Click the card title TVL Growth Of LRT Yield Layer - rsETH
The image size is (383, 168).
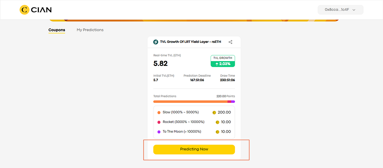pyautogui.click(x=190, y=42)
